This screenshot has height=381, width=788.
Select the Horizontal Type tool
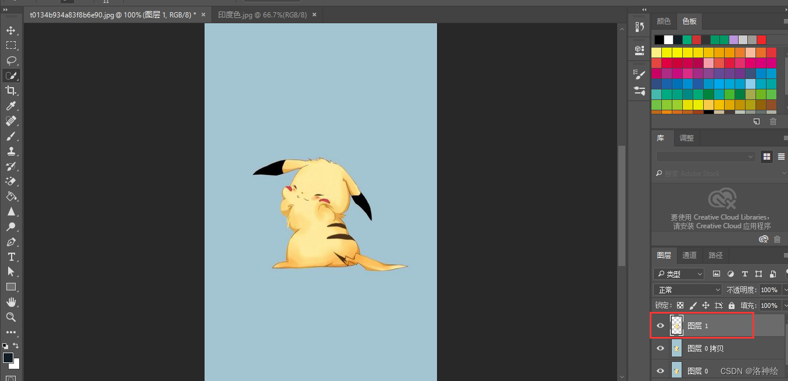(x=11, y=257)
